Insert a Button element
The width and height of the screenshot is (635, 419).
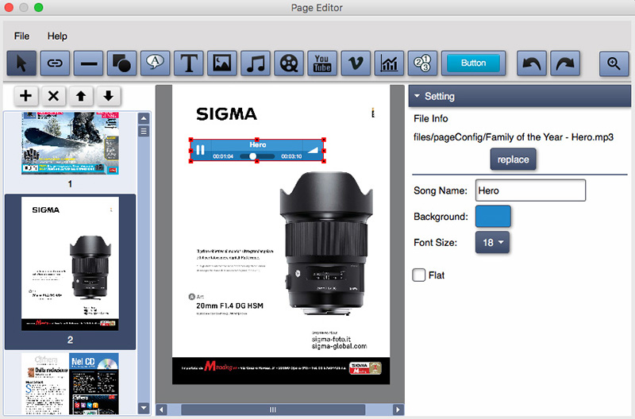pos(473,63)
